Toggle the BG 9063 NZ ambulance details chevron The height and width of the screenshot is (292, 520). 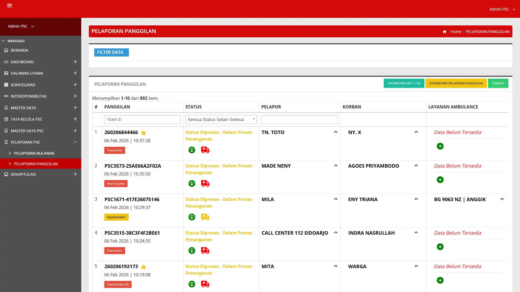click(x=502, y=199)
